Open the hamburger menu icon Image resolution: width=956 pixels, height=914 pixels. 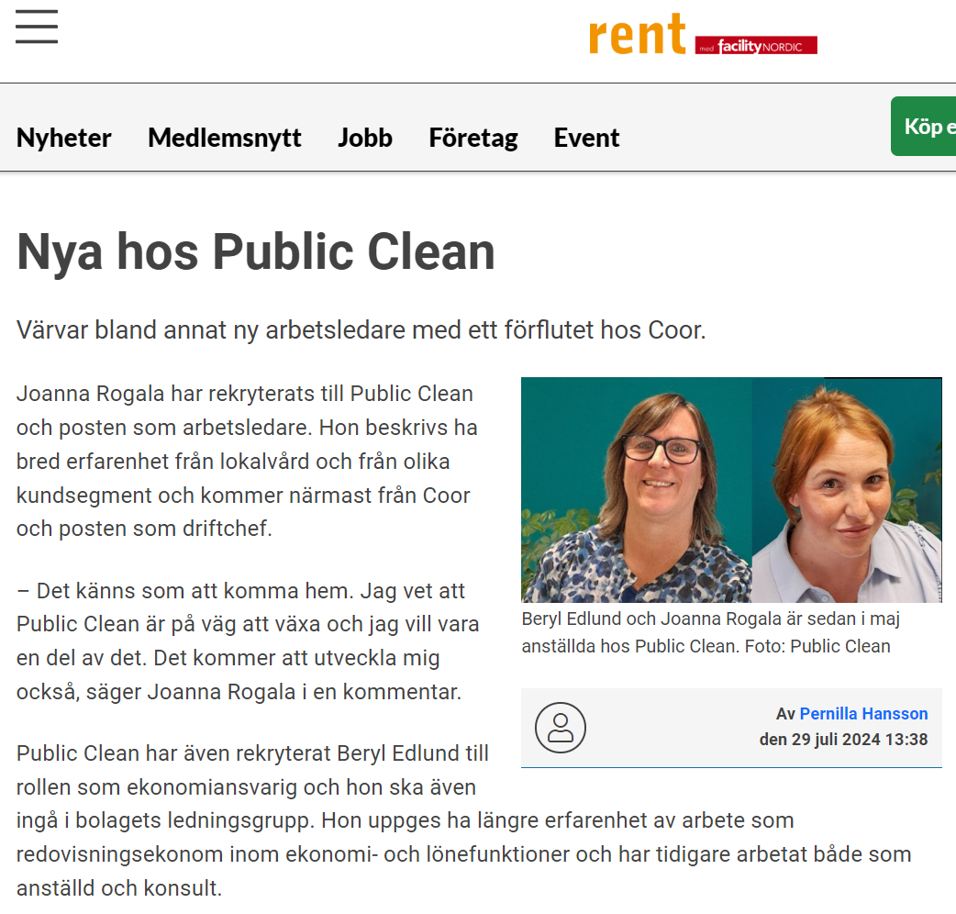(x=37, y=27)
